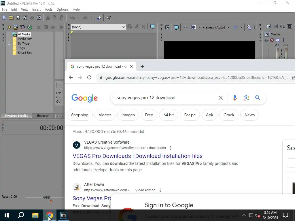This screenshot has height=221, width=295.
Task: Click the Redo arrow icon
Action: coord(85,18)
